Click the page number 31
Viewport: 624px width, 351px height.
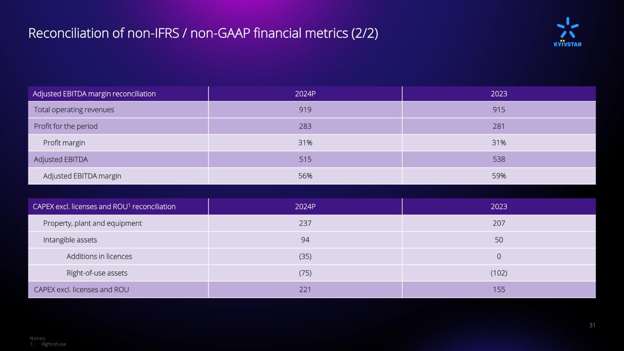(592, 325)
